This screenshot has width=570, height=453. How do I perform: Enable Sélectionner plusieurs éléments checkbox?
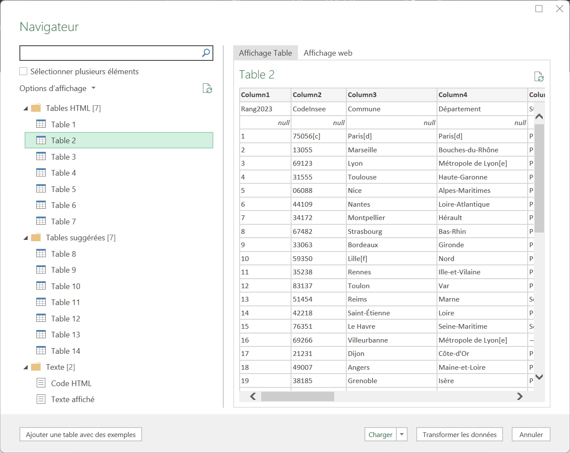coord(23,71)
